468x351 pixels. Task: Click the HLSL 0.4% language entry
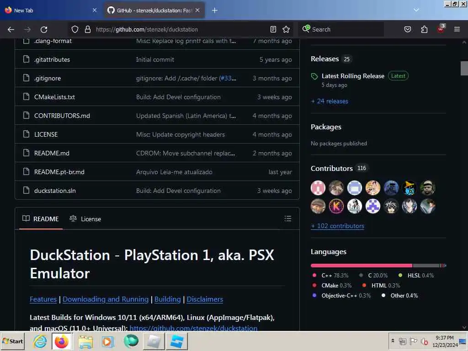point(416,275)
